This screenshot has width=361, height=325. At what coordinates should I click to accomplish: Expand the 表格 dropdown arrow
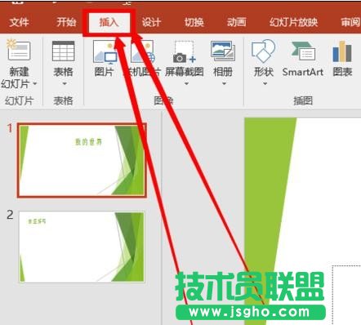tap(65, 84)
